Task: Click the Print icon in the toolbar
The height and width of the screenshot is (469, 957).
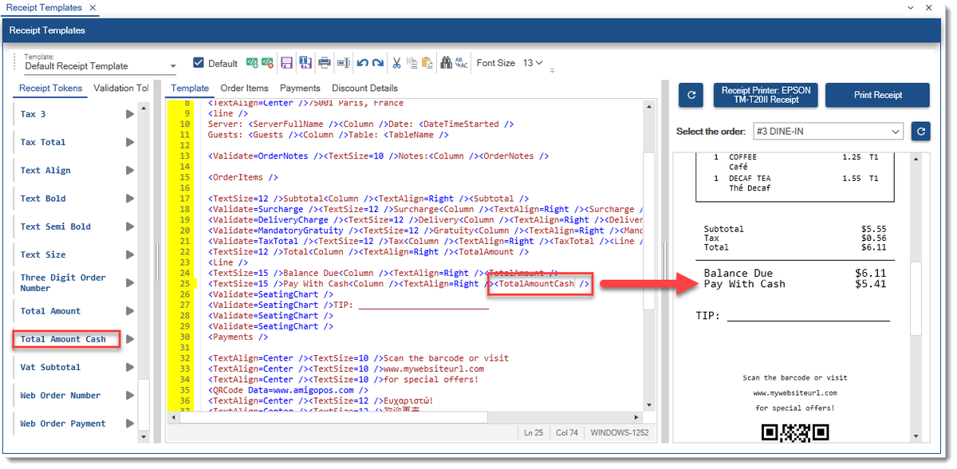Action: click(325, 63)
